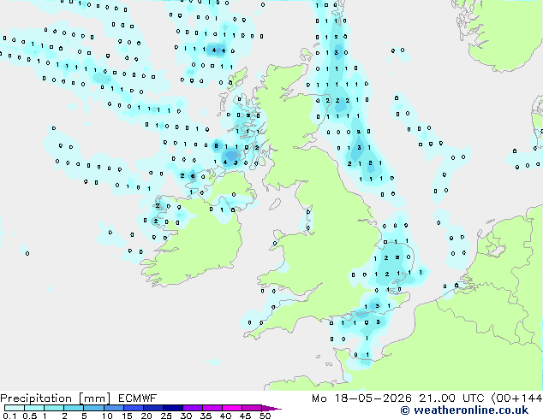
Task: Click the 1–2 mm legend swatch
Action: pos(54,408)
